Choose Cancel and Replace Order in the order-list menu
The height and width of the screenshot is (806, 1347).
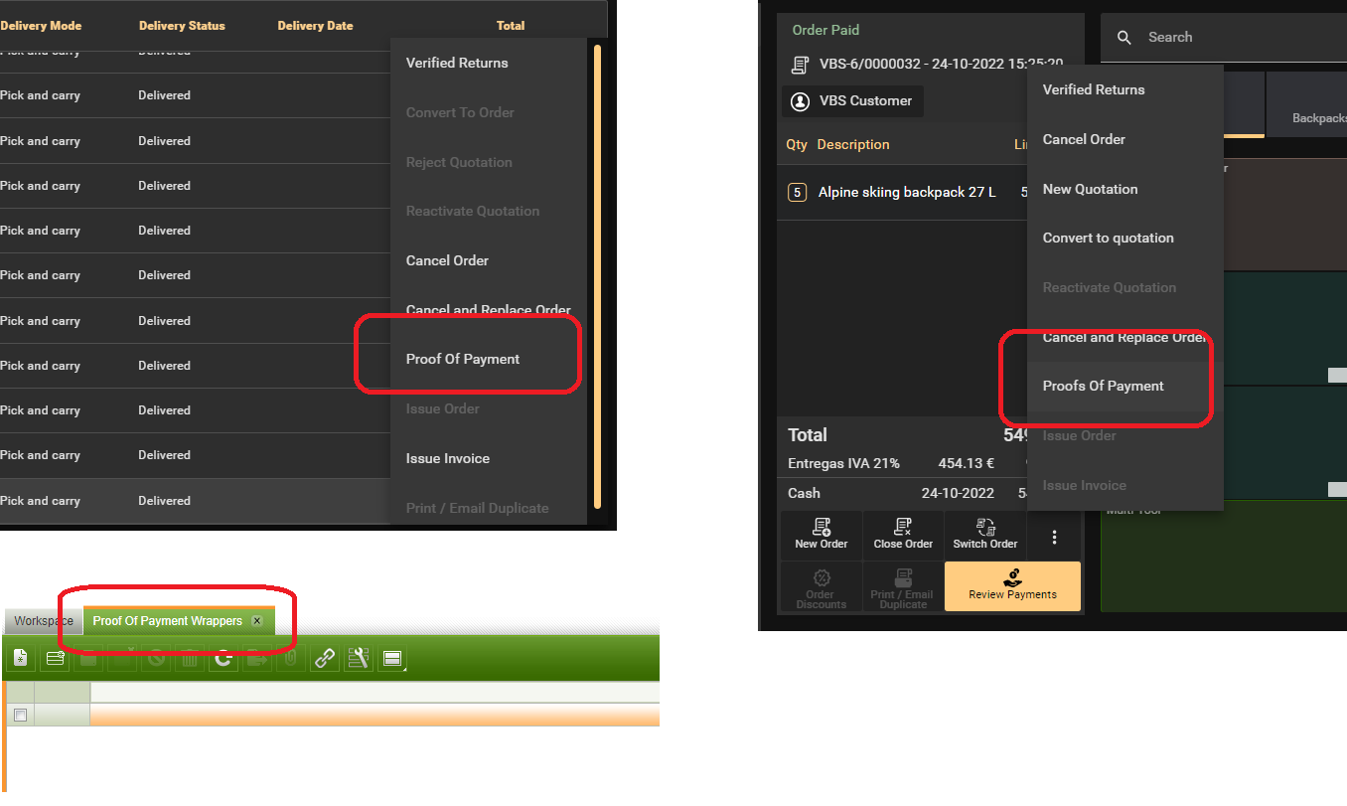[x=489, y=309]
